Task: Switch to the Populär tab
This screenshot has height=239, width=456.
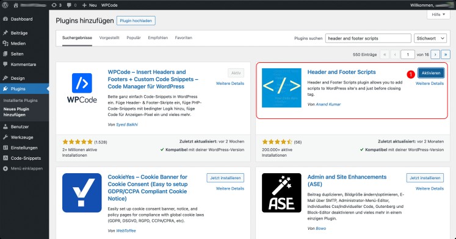Action: pos(134,38)
